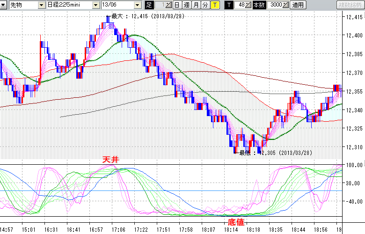The height and width of the screenshot is (234, 365).
Task: Select the weekly 週 chart interval
Action: pyautogui.click(x=186, y=5)
